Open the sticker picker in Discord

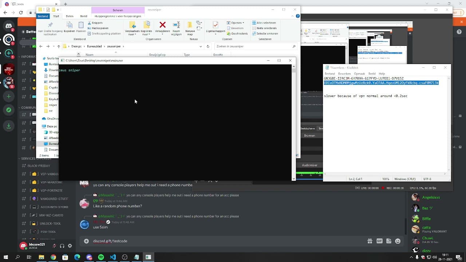point(389,241)
